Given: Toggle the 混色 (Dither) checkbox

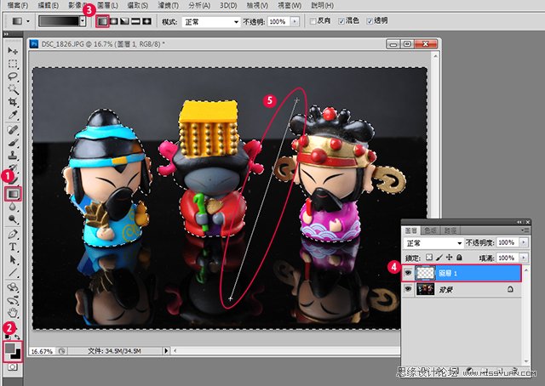Looking at the screenshot, I should point(343,20).
